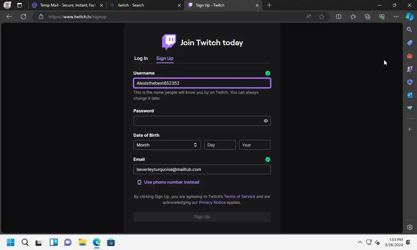Click the Email input field
417x250 pixels.
(202, 169)
